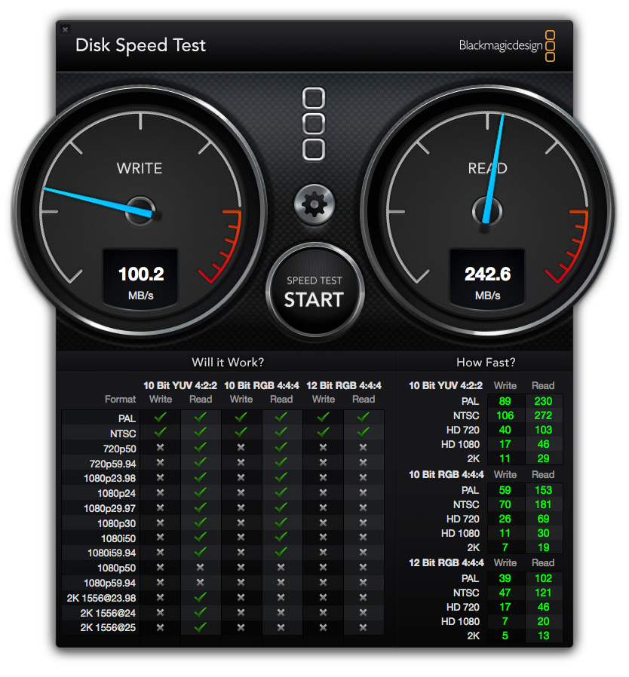Click the 1080p24 10 Bit RGB write cross
Image resolution: width=629 pixels, height=677 pixels.
click(x=241, y=492)
